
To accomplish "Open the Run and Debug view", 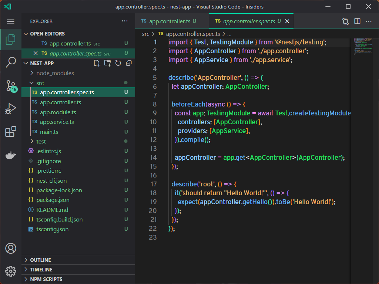I will 11,109.
